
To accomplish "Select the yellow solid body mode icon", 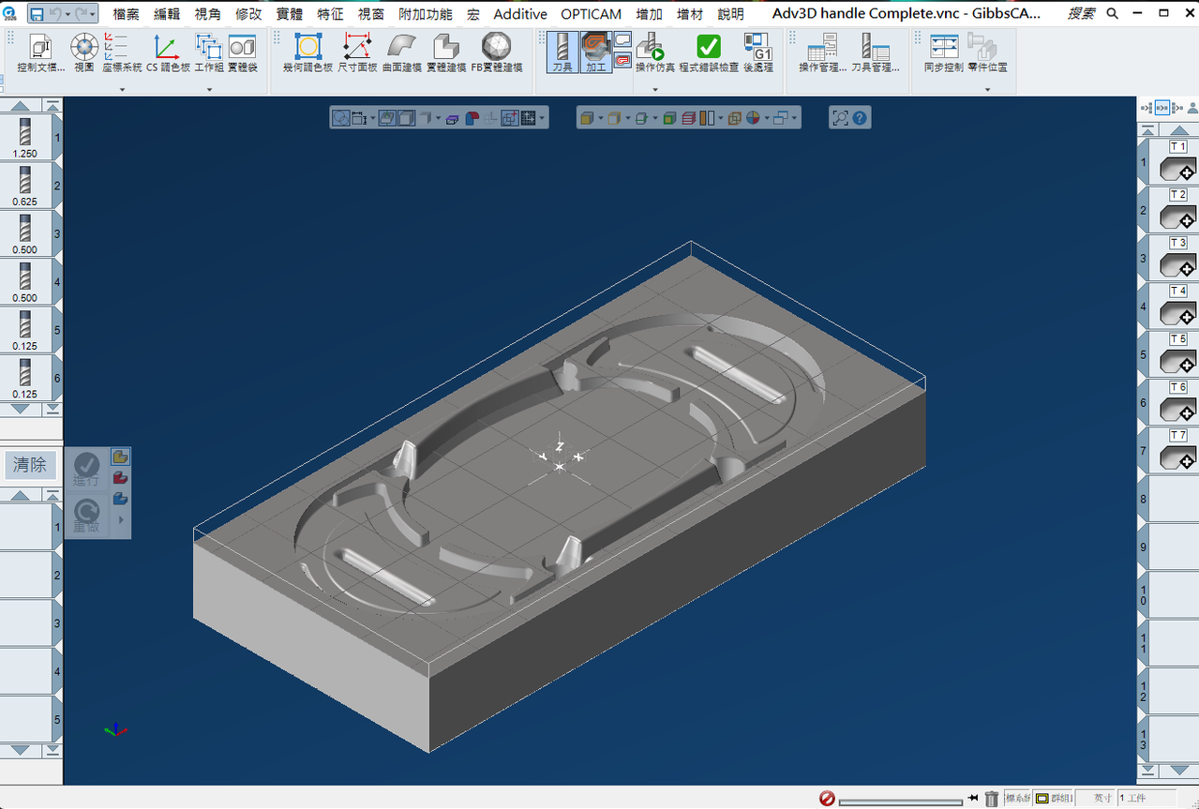I will pyautogui.click(x=586, y=118).
